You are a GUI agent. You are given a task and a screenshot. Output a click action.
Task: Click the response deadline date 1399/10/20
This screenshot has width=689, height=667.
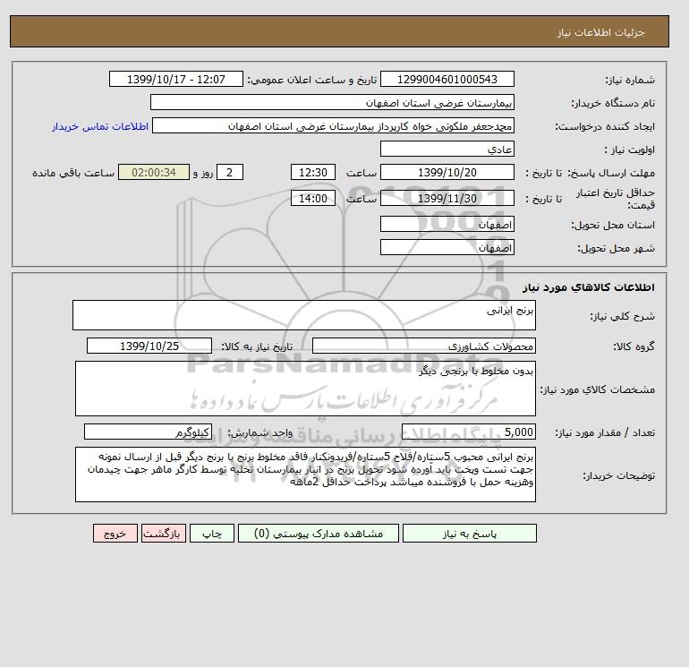(x=447, y=173)
